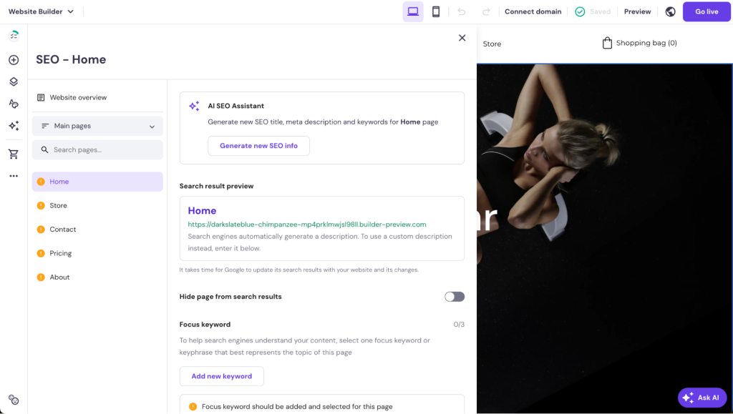733x414 pixels.
Task: Select the Store page entry
Action: [97, 205]
